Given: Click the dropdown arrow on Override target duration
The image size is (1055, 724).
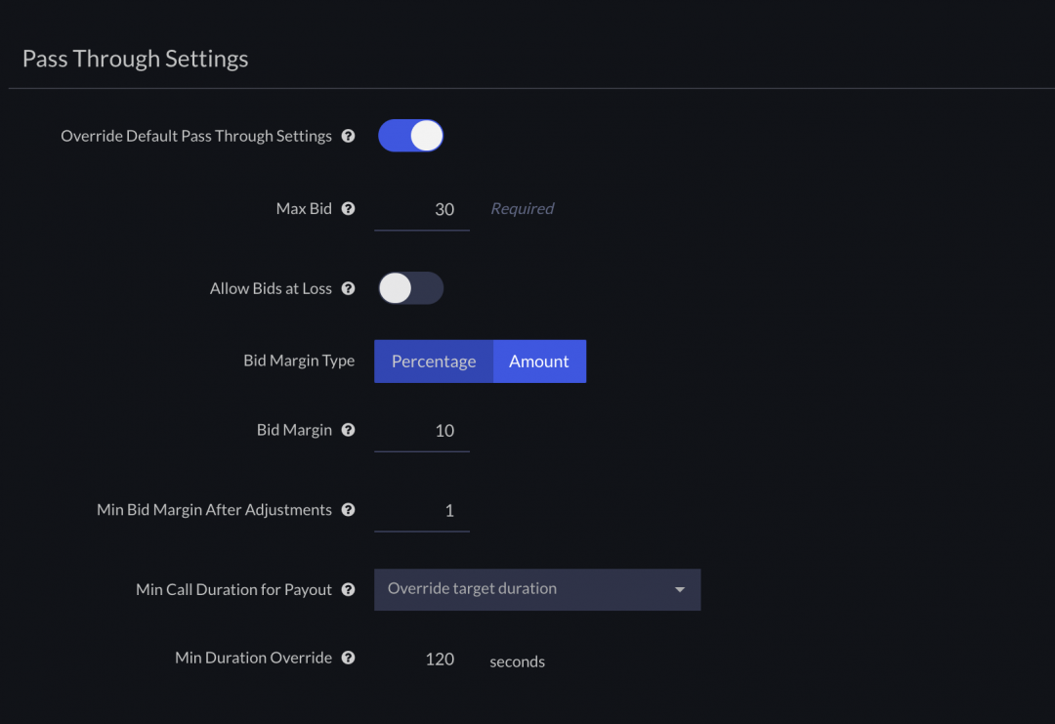Looking at the screenshot, I should pos(679,589).
